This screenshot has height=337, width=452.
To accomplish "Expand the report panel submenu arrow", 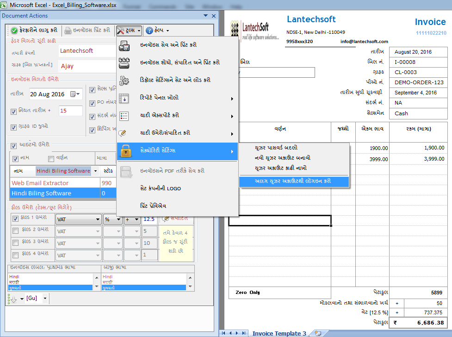I will [232, 99].
